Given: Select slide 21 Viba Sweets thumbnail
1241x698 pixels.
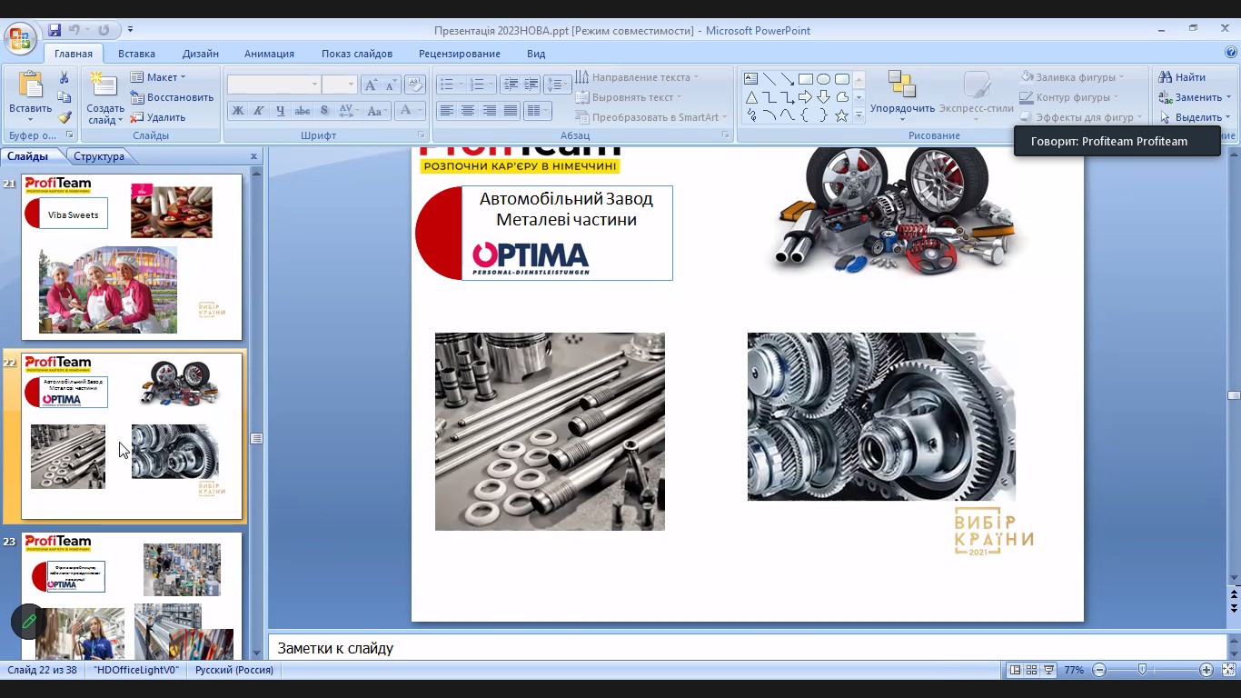Looking at the screenshot, I should 132,256.
